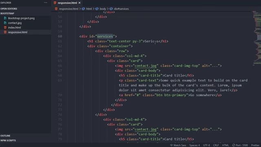Image resolution: width=261 pixels, height=147 pixels.
Task: Open Explorer more actions ellipsis menu
Action: [45, 3]
